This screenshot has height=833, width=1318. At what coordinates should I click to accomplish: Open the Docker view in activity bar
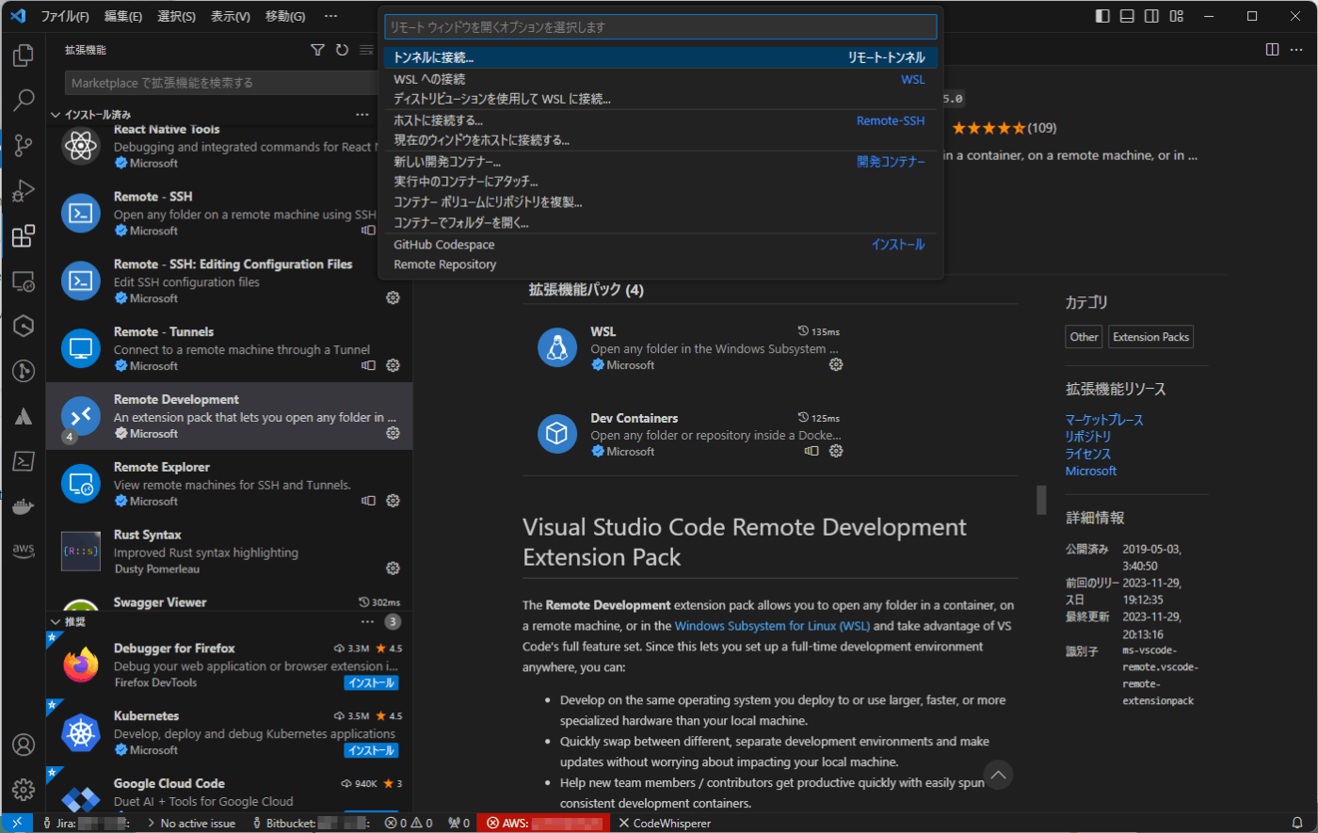click(24, 506)
